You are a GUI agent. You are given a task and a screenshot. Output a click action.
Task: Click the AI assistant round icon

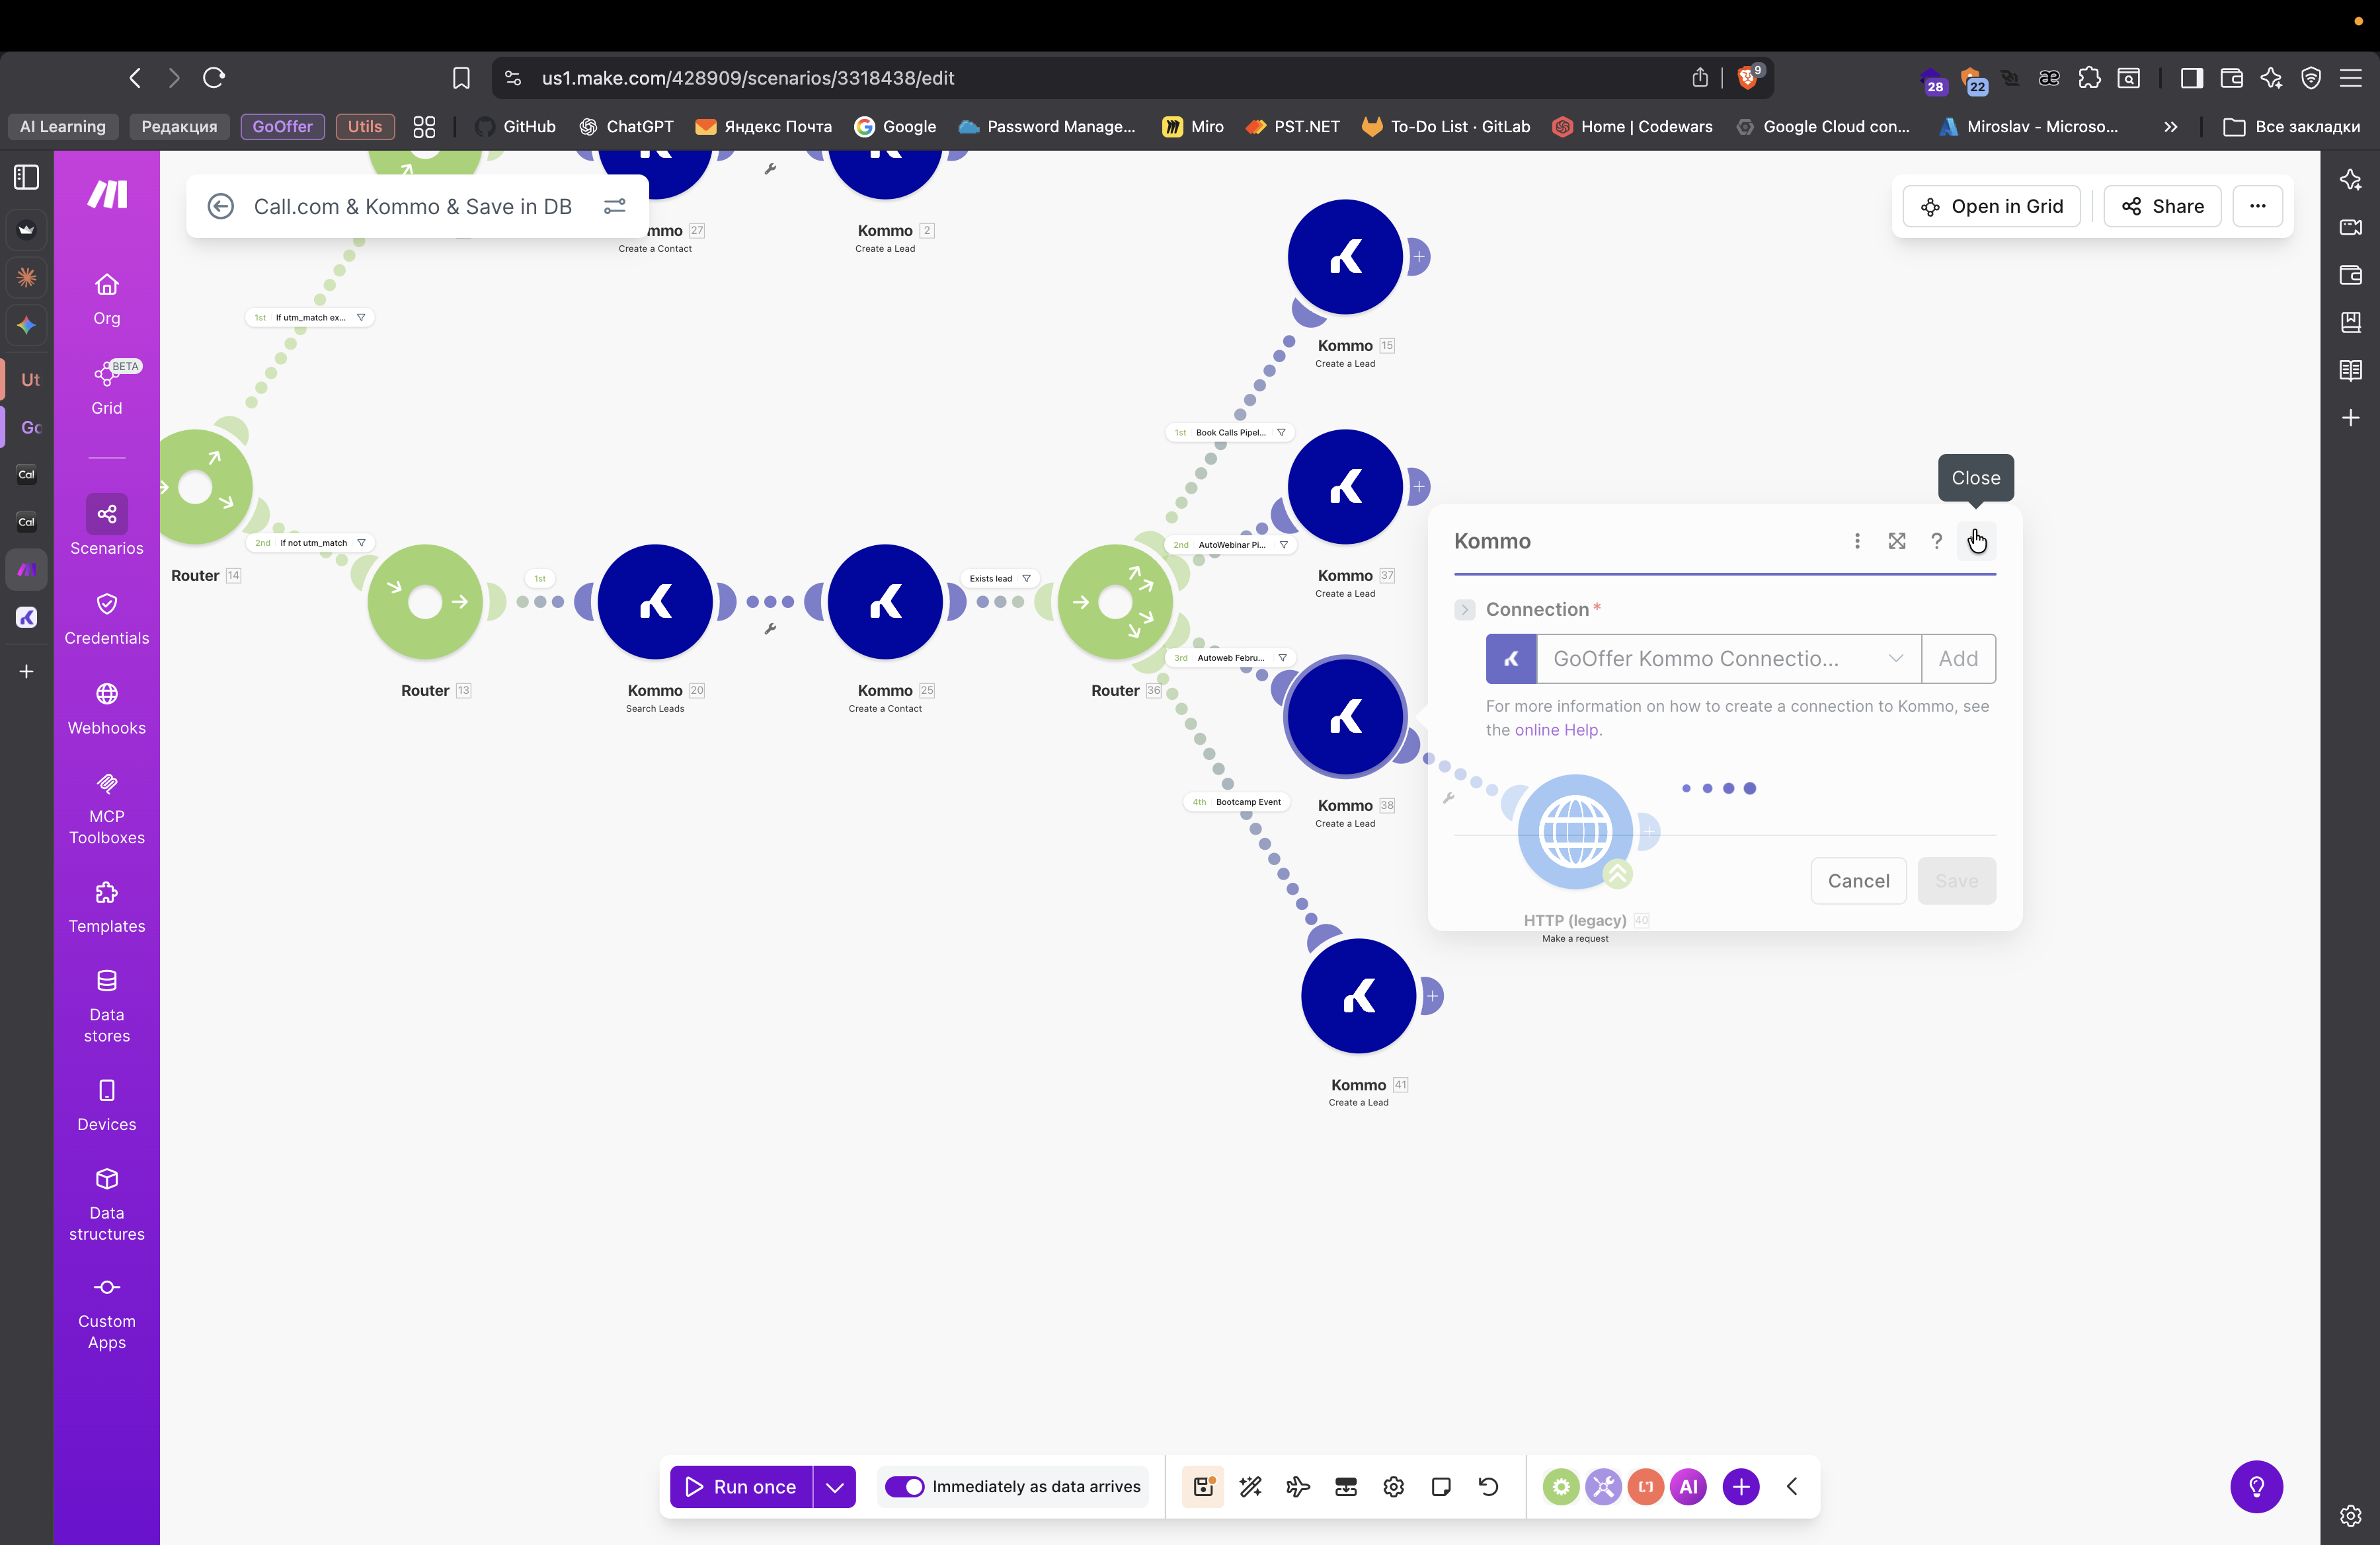point(1688,1486)
